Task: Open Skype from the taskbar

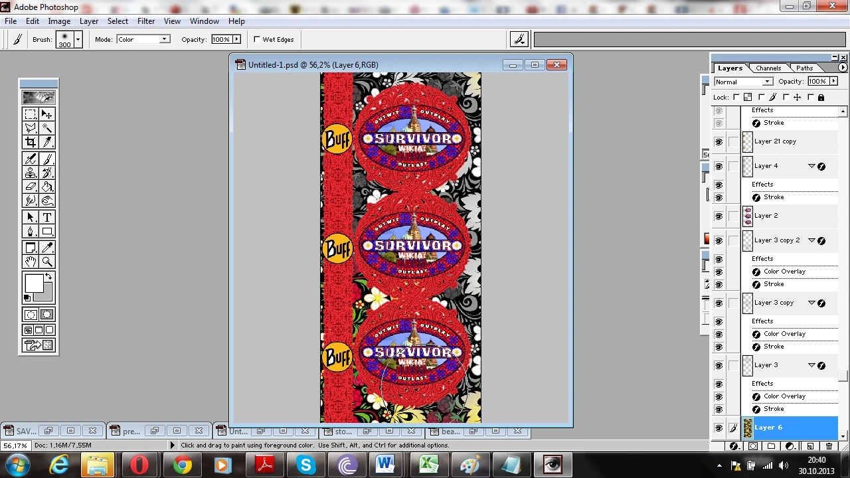Action: pos(306,465)
